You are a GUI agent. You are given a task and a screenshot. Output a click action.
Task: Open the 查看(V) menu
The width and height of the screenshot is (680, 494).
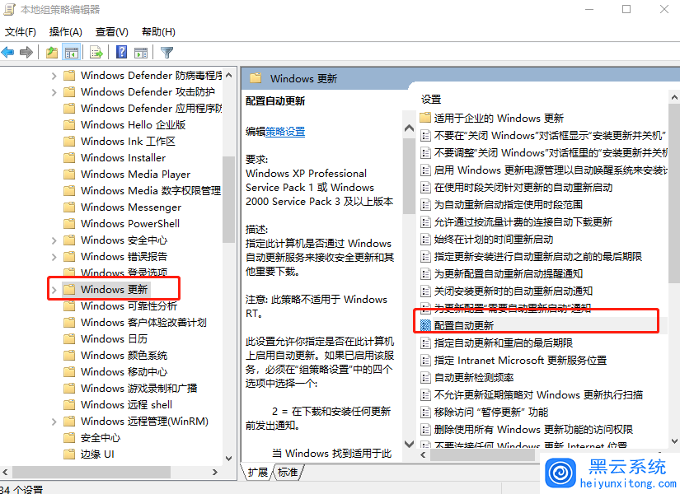(x=112, y=31)
